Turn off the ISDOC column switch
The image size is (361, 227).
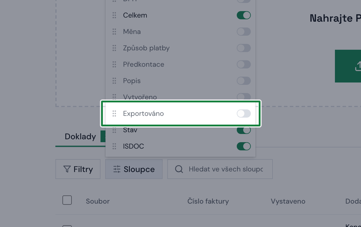[244, 146]
